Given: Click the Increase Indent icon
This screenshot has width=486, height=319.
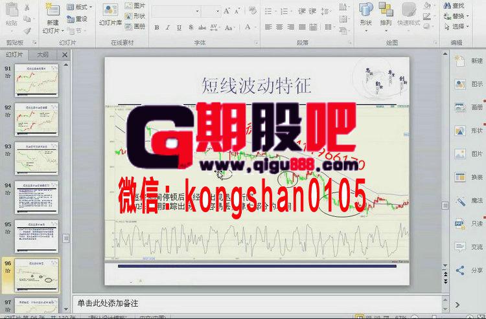Looking at the screenshot, I should pos(313,12).
